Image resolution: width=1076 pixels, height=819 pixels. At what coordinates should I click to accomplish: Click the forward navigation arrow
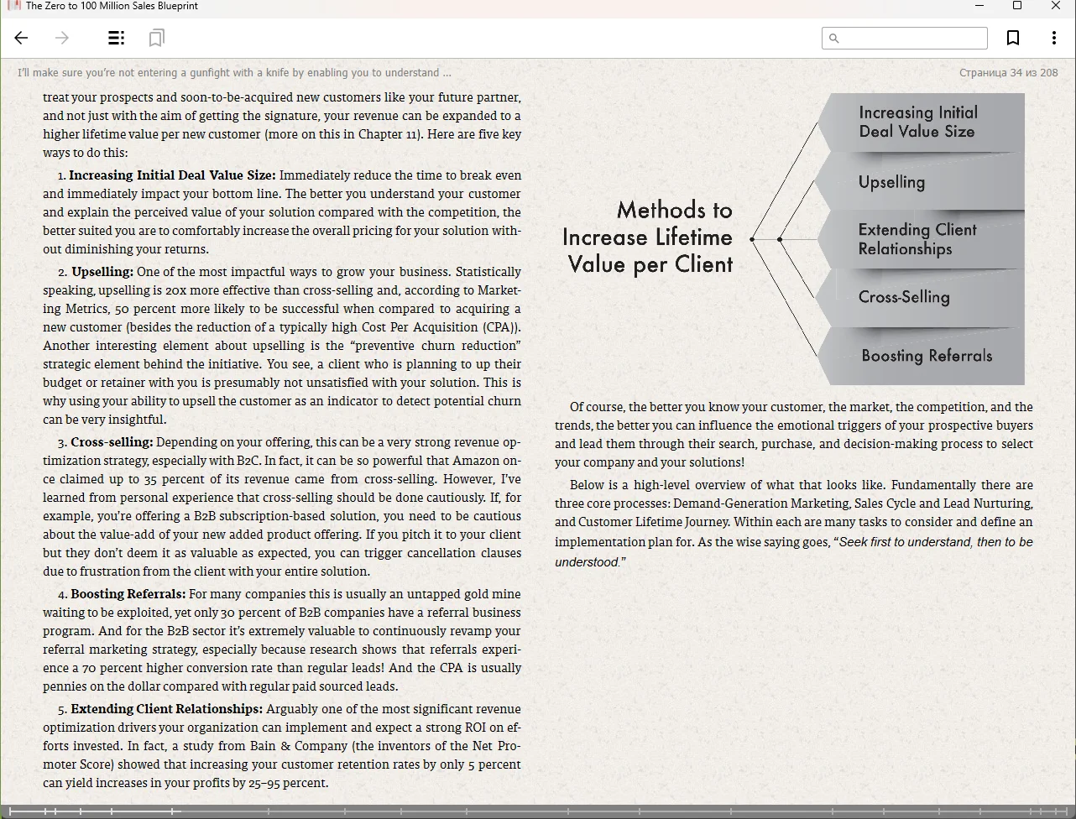coord(61,38)
